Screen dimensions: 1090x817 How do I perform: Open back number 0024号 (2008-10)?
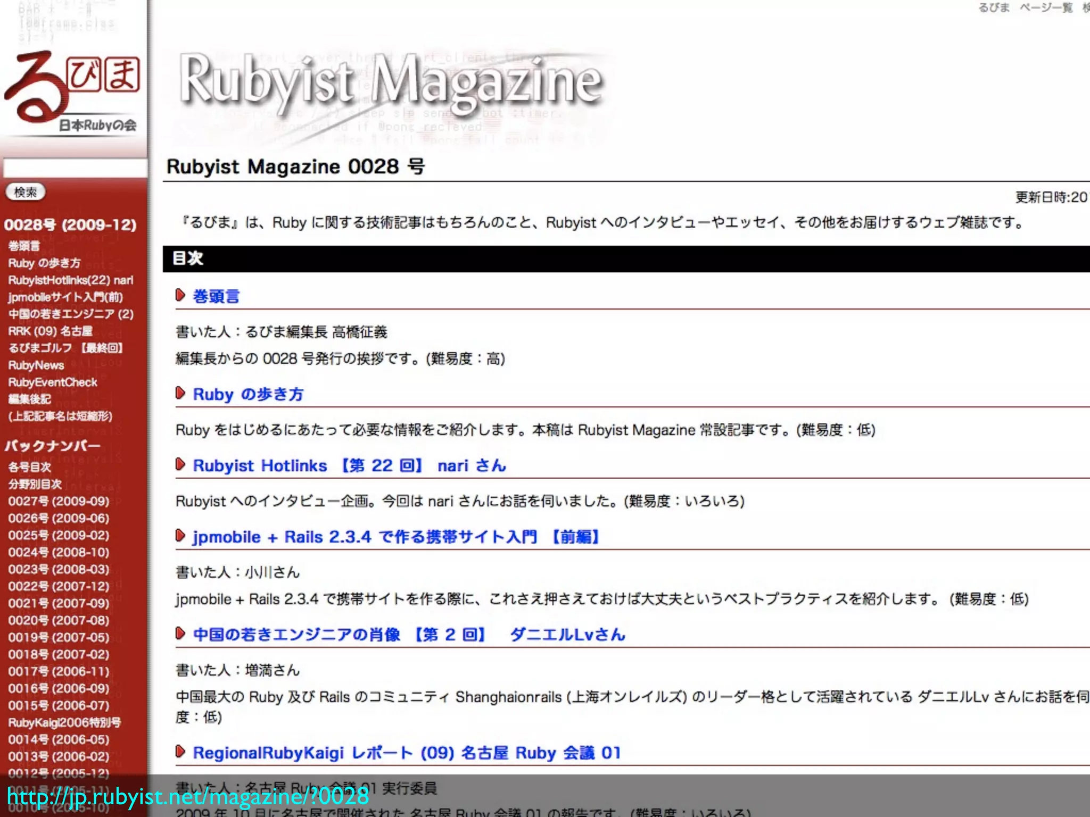pos(59,552)
